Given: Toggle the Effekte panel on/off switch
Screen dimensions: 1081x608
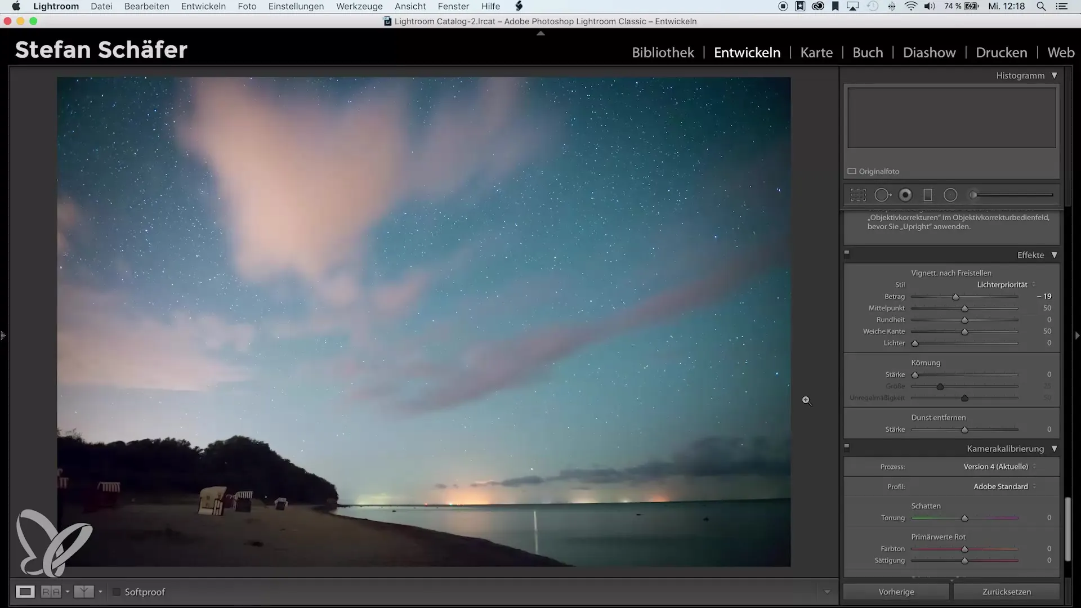Looking at the screenshot, I should coord(847,253).
